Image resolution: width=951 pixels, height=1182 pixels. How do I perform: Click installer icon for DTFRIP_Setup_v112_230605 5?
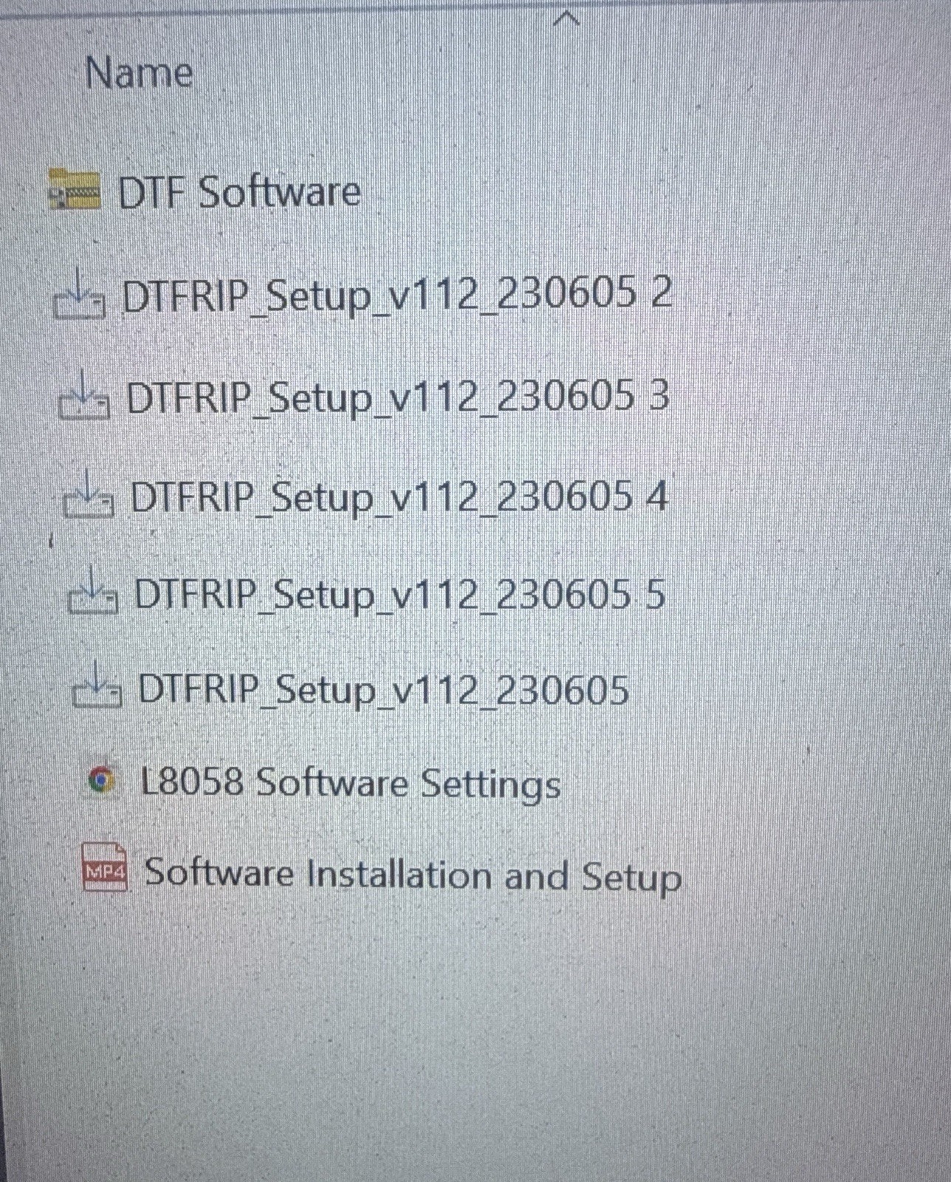(92, 590)
